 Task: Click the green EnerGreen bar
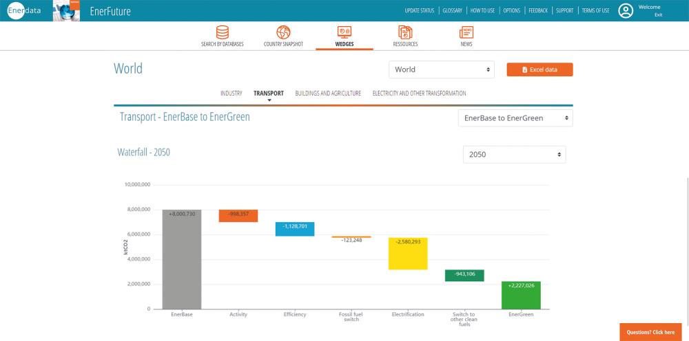click(521, 295)
